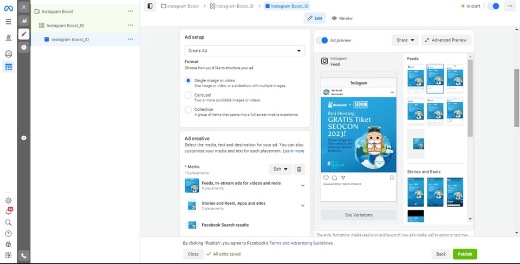Click See Variations button
The image size is (520, 264).
[x=359, y=215]
